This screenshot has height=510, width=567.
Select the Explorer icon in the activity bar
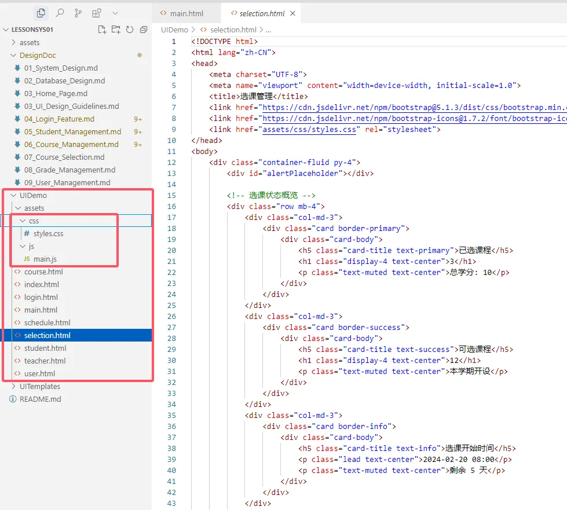[41, 13]
